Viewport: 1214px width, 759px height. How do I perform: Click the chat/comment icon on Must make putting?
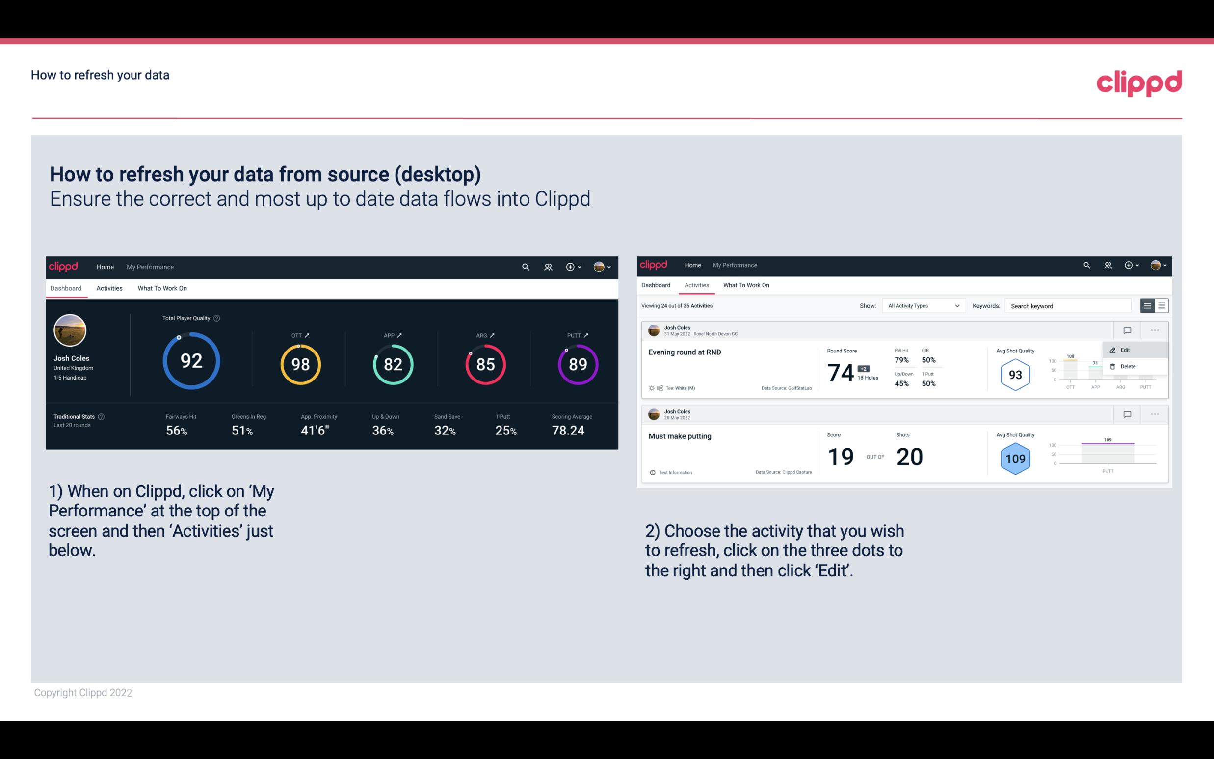[1127, 413]
